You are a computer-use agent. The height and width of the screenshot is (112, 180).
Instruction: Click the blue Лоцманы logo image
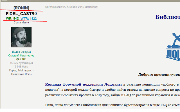pyautogui.click(x=173, y=47)
